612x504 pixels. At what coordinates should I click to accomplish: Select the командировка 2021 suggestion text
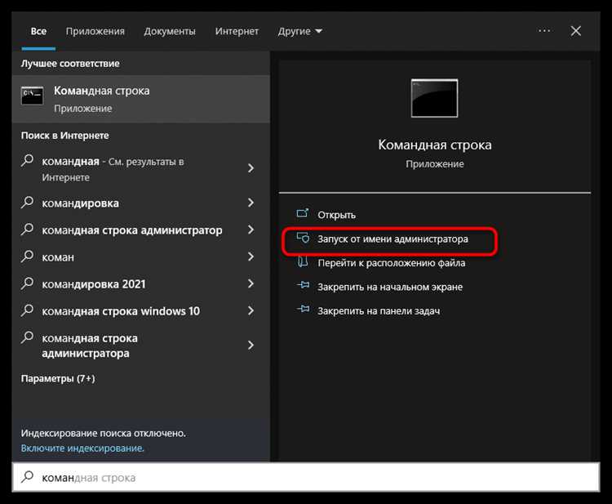click(x=94, y=284)
